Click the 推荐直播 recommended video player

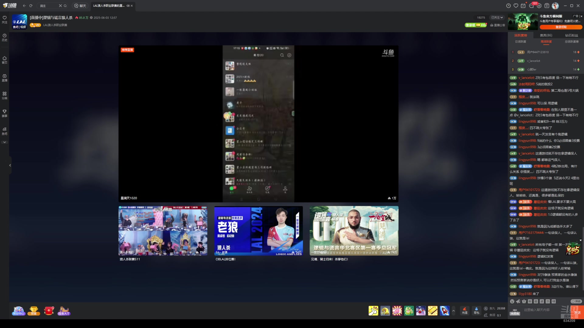pos(258,124)
